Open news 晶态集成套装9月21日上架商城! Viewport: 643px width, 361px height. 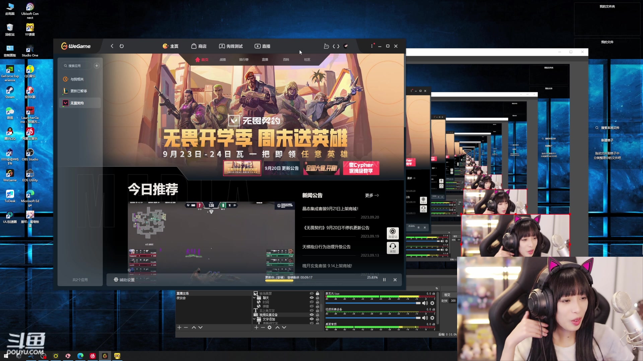[330, 209]
